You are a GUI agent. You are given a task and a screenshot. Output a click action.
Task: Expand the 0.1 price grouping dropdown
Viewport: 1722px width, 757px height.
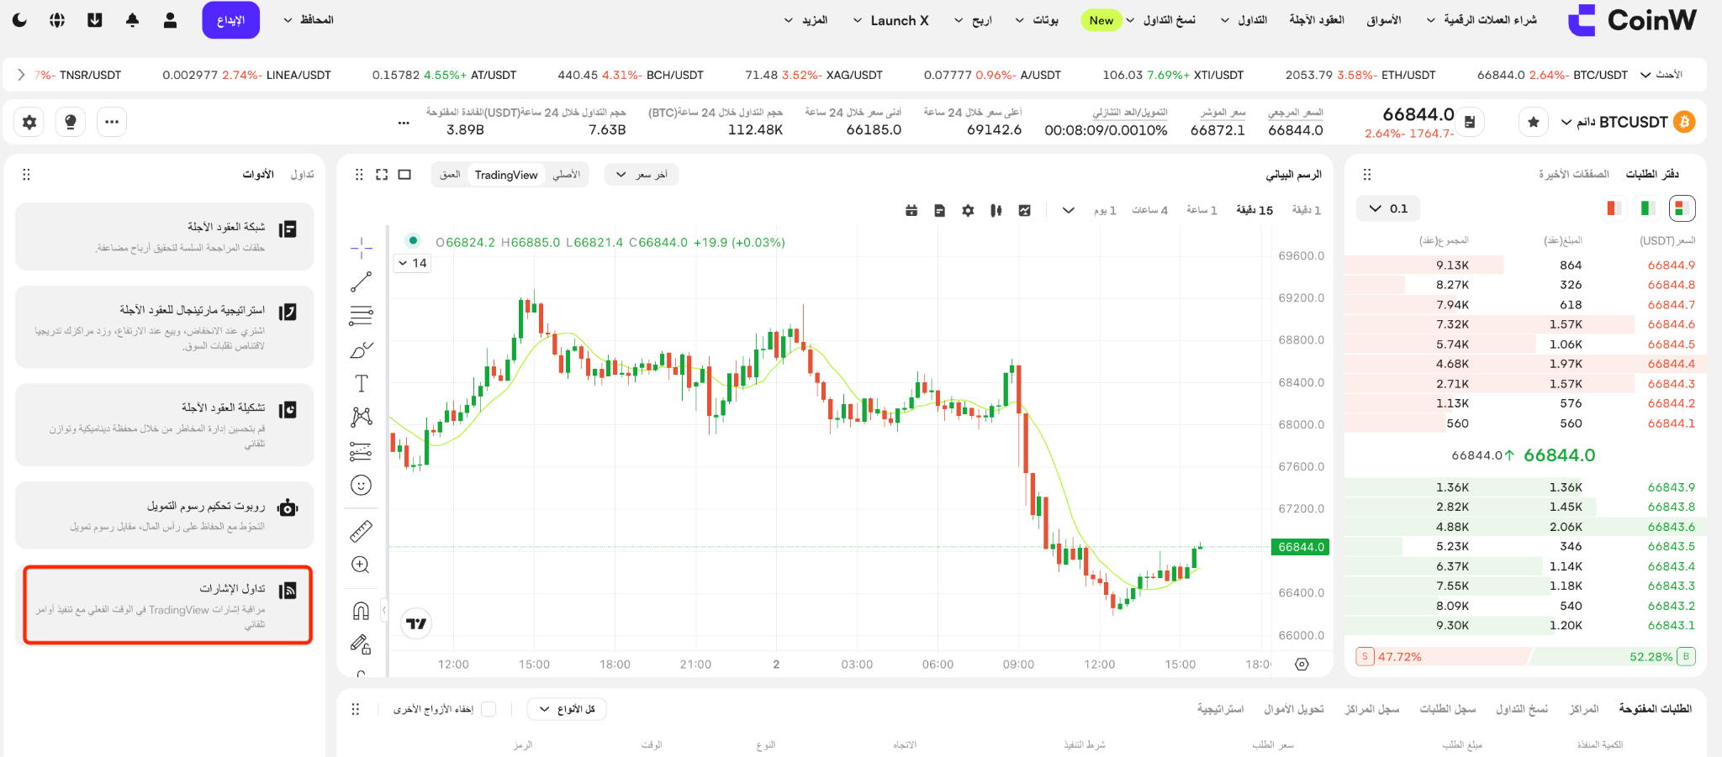point(1388,208)
